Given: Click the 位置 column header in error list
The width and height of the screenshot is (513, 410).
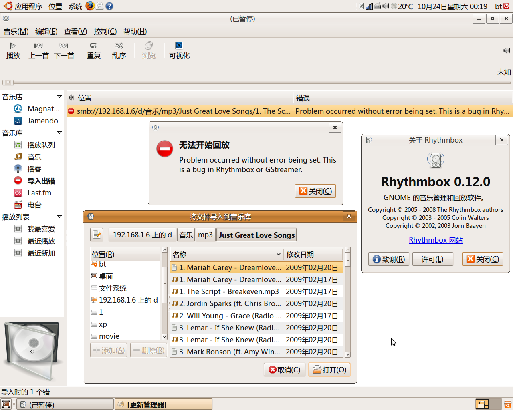Looking at the screenshot, I should [x=184, y=98].
